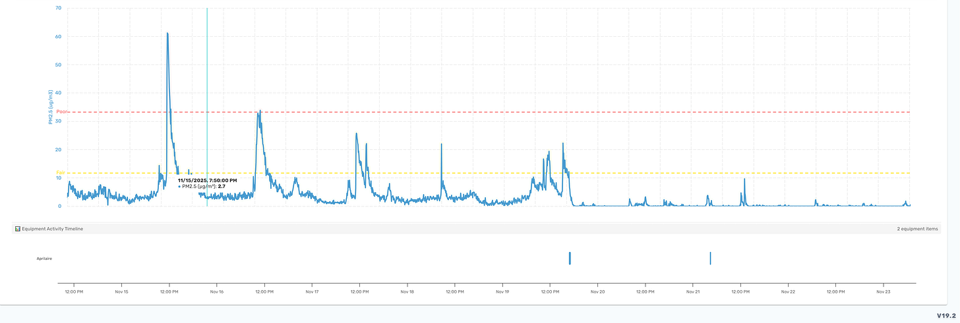Click the Nov 17 date axis label
960x323 pixels.
click(312, 291)
